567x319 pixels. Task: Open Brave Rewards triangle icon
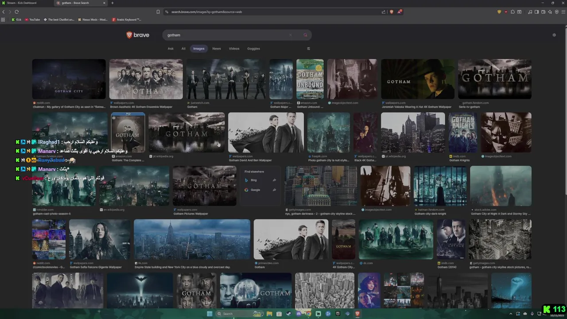(400, 12)
